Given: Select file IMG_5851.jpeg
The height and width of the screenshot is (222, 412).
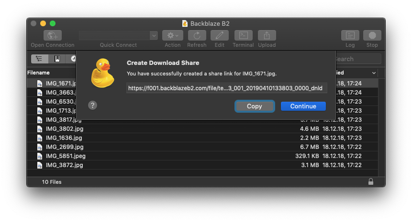Looking at the screenshot, I should [x=202, y=156].
